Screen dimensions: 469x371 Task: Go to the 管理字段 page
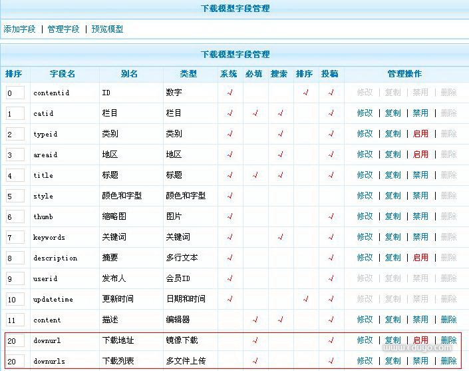(x=63, y=29)
